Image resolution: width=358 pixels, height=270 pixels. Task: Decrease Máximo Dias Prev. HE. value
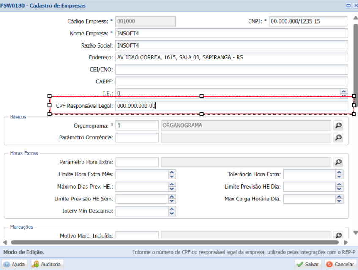(172, 189)
